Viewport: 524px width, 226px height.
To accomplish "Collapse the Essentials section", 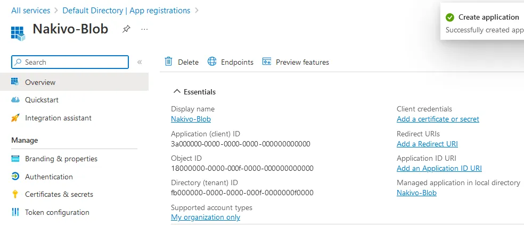I will [177, 92].
